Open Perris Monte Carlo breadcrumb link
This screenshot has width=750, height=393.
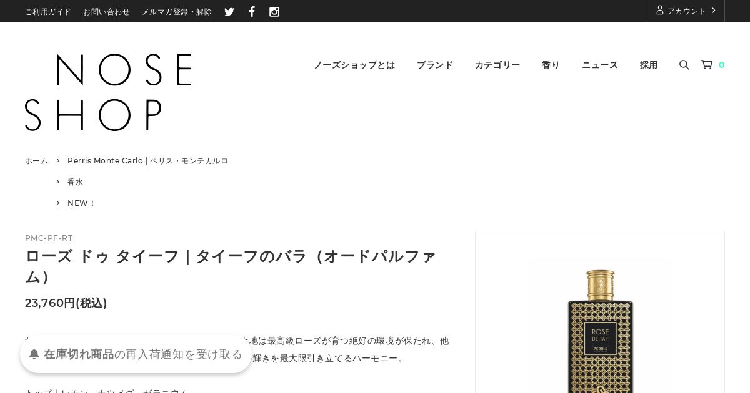point(147,161)
